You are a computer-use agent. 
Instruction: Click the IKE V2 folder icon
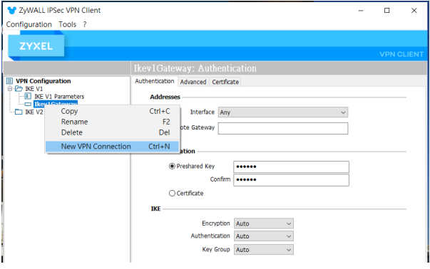(19, 112)
